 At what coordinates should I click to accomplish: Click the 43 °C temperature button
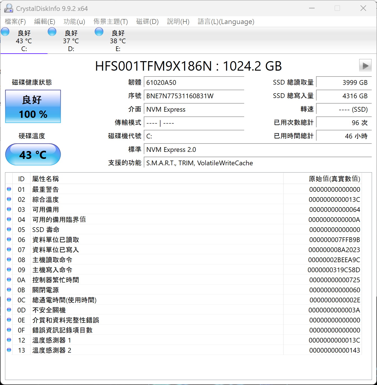(33, 154)
